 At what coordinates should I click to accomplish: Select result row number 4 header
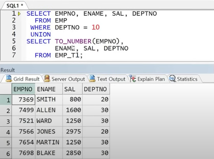(x=6, y=132)
